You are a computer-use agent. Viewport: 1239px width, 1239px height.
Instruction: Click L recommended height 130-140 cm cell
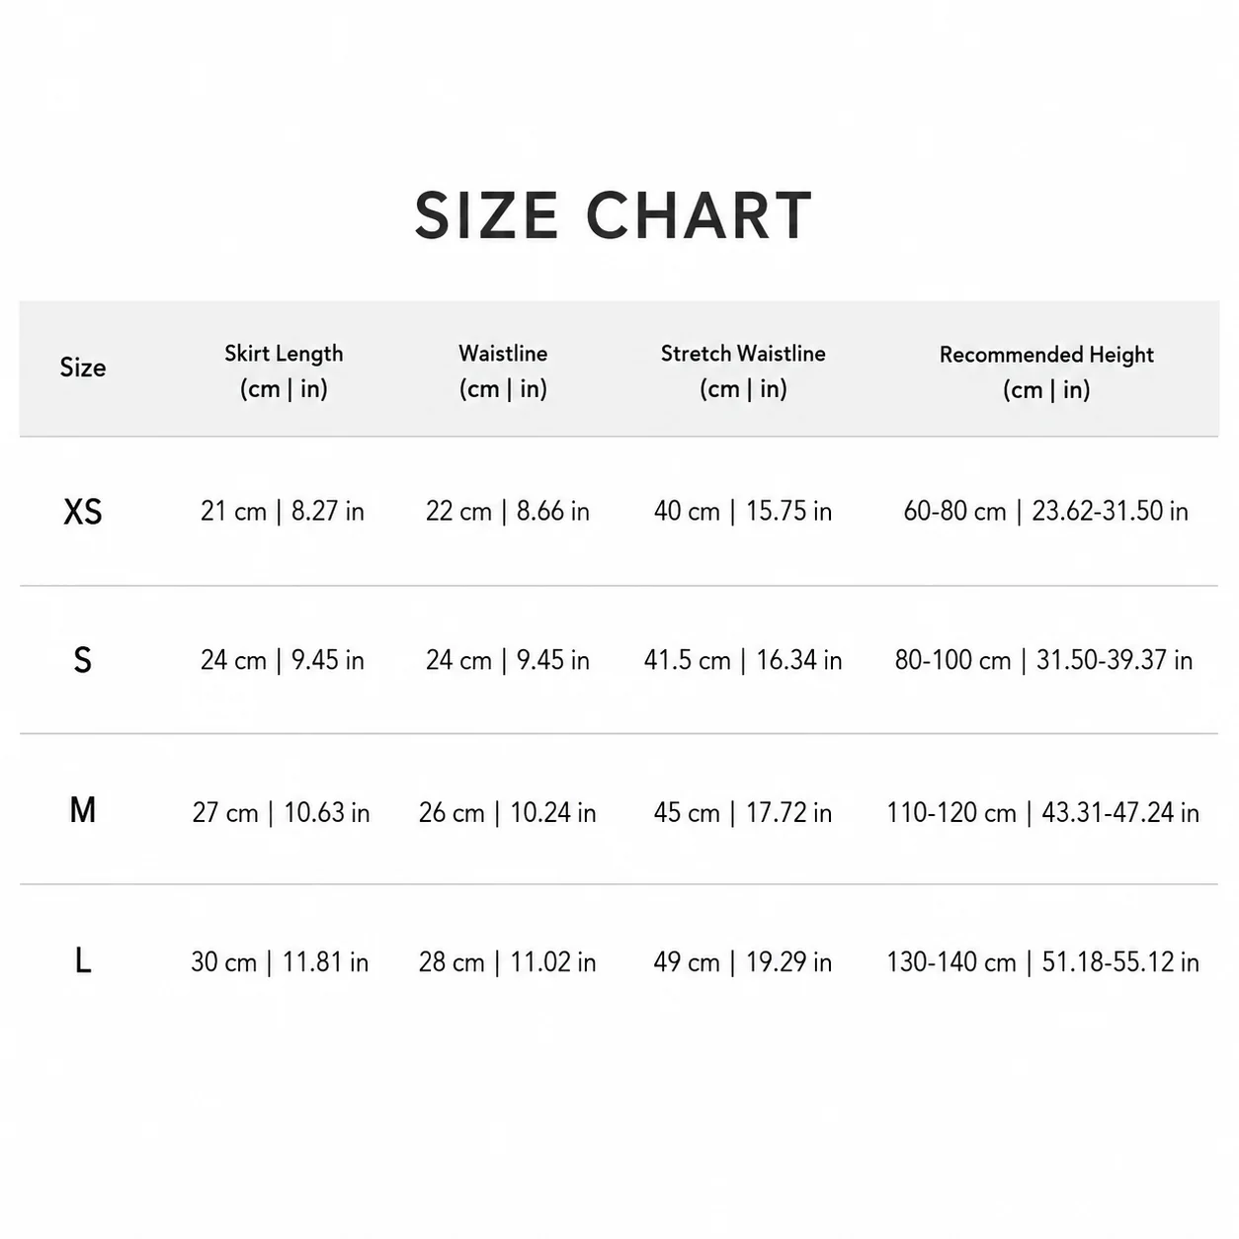(1043, 961)
